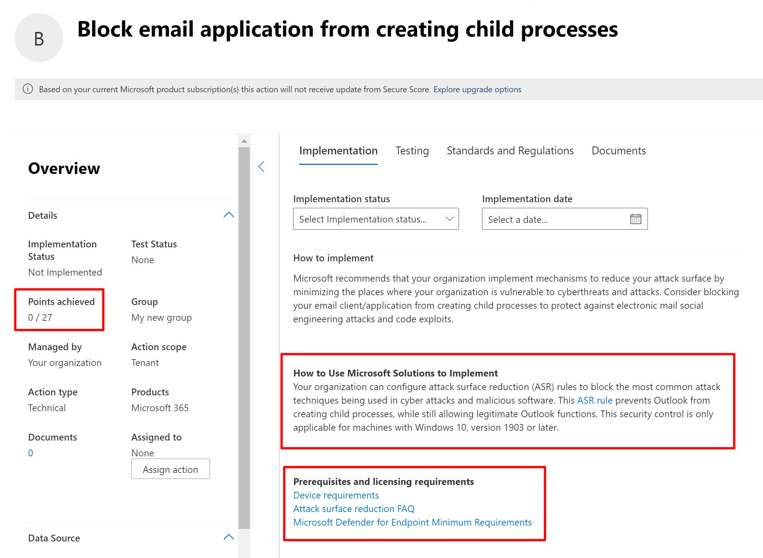This screenshot has width=763, height=558.
Task: Click the B avatar circle
Action: pos(39,38)
